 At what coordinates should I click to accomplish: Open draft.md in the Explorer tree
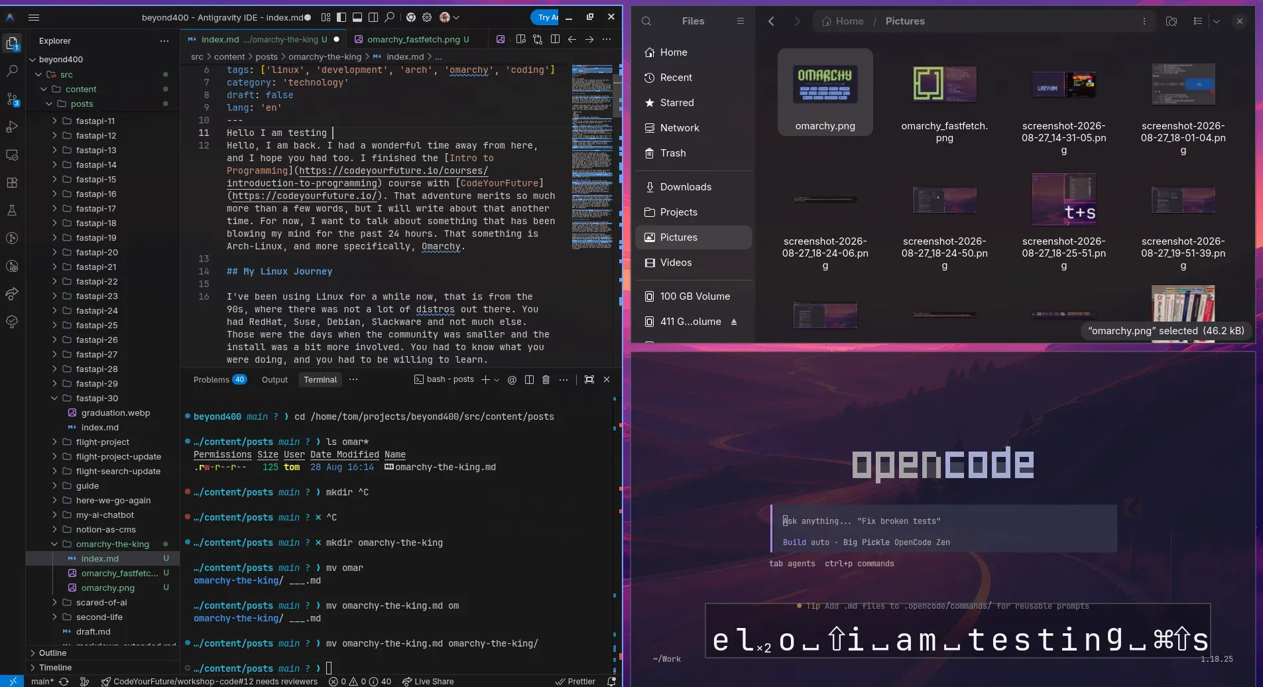tap(93, 632)
